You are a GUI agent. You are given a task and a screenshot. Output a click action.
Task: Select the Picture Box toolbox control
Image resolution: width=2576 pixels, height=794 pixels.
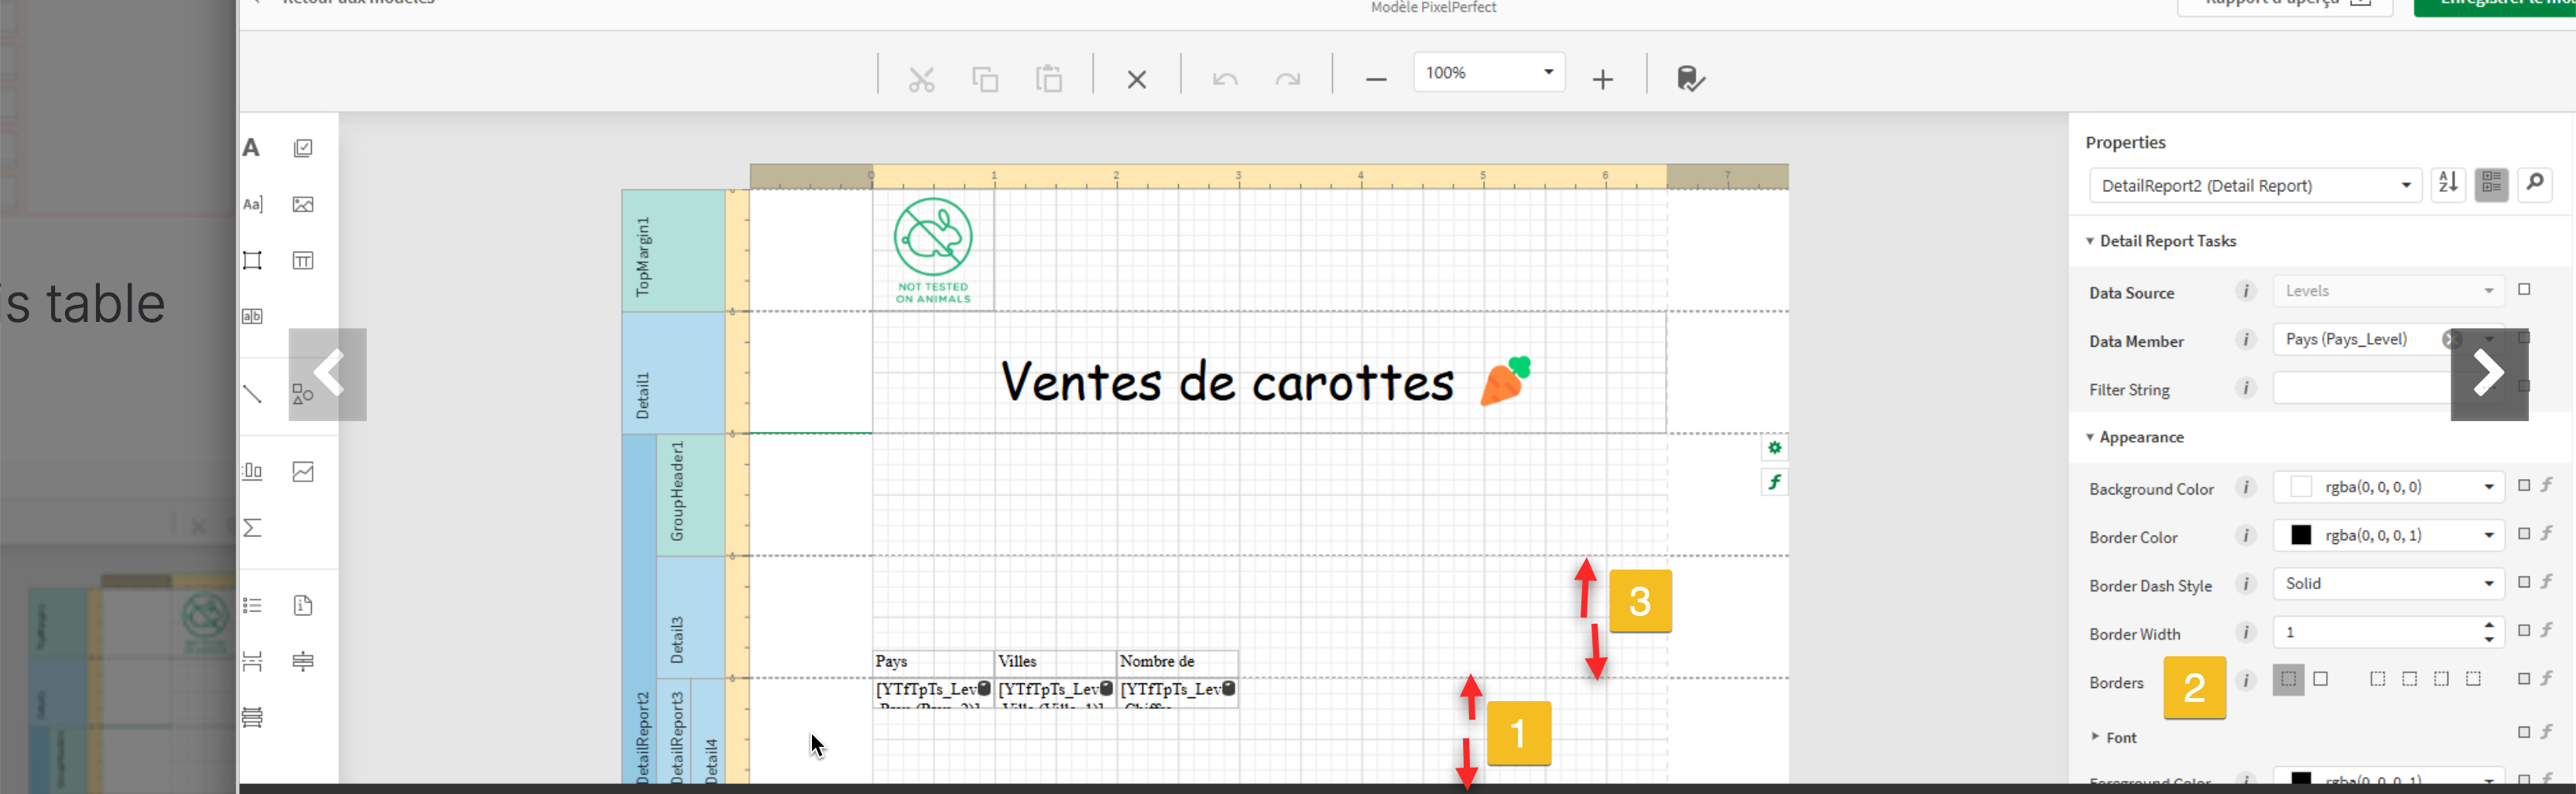point(303,204)
